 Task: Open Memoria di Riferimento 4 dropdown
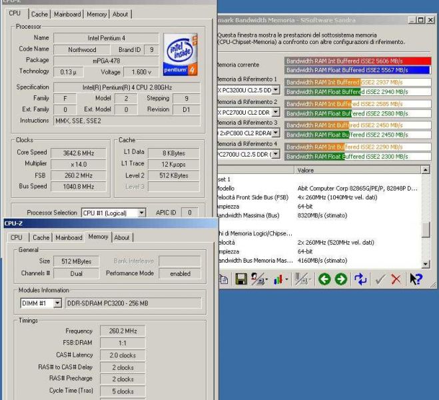pyautogui.click(x=276, y=154)
